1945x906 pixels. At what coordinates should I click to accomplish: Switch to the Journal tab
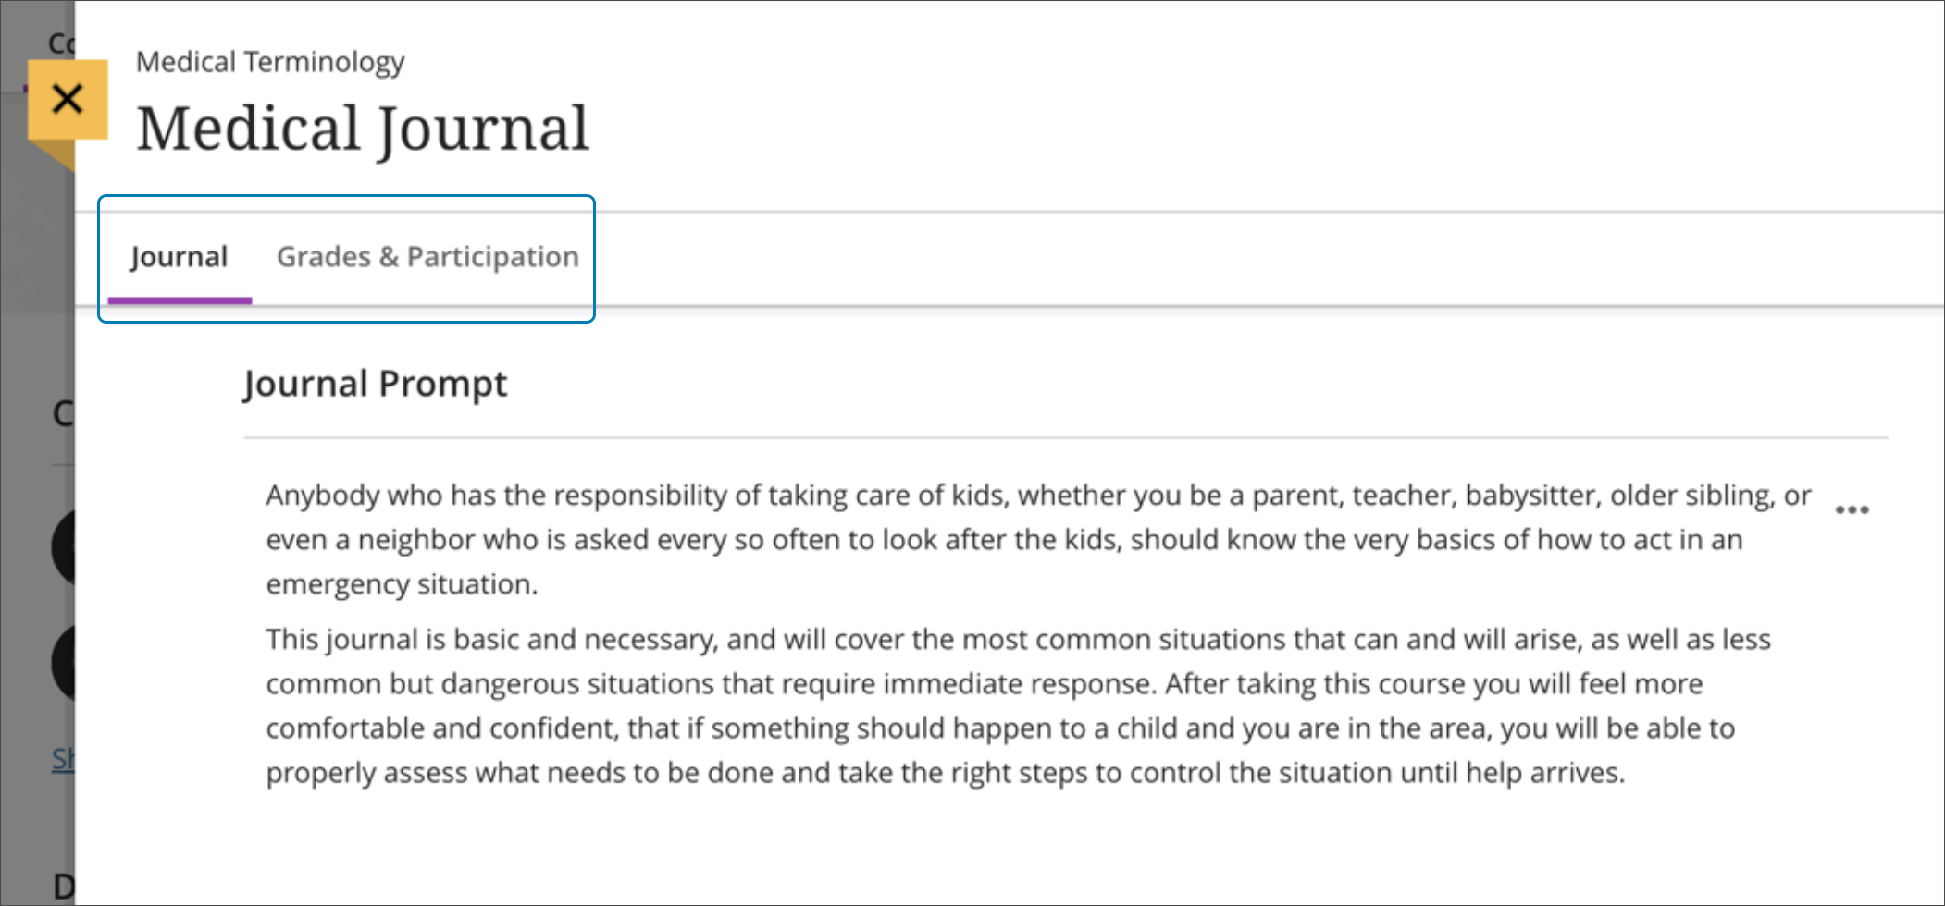coord(179,257)
